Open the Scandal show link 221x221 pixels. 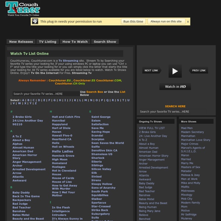[97, 136]
